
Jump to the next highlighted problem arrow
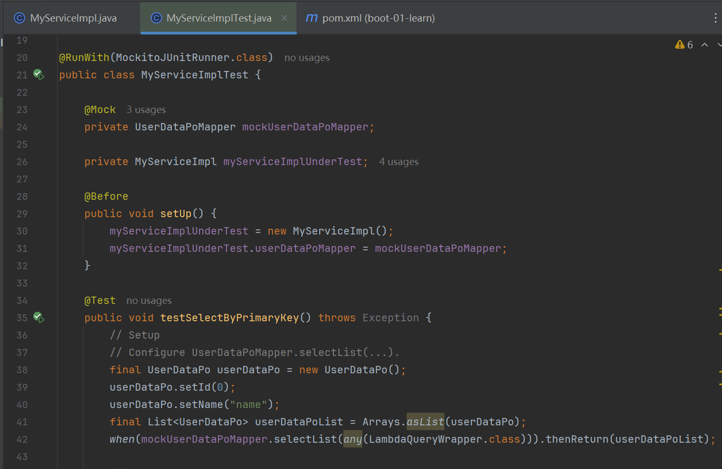pyautogui.click(x=719, y=45)
